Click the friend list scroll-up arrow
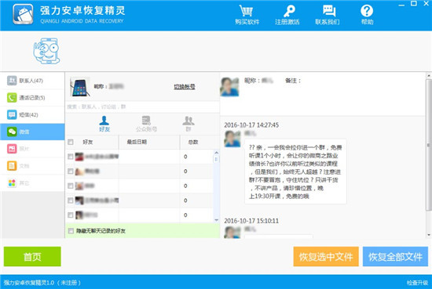The width and height of the screenshot is (432, 289). (216, 153)
